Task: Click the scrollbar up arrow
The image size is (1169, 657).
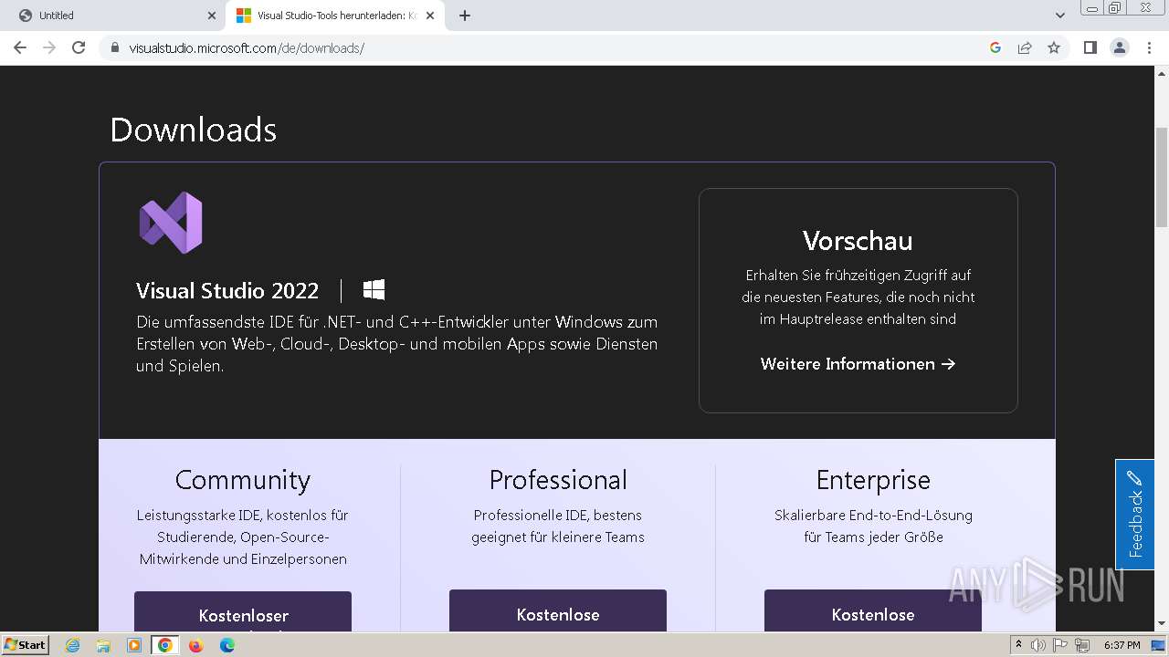Action: pos(1161,74)
